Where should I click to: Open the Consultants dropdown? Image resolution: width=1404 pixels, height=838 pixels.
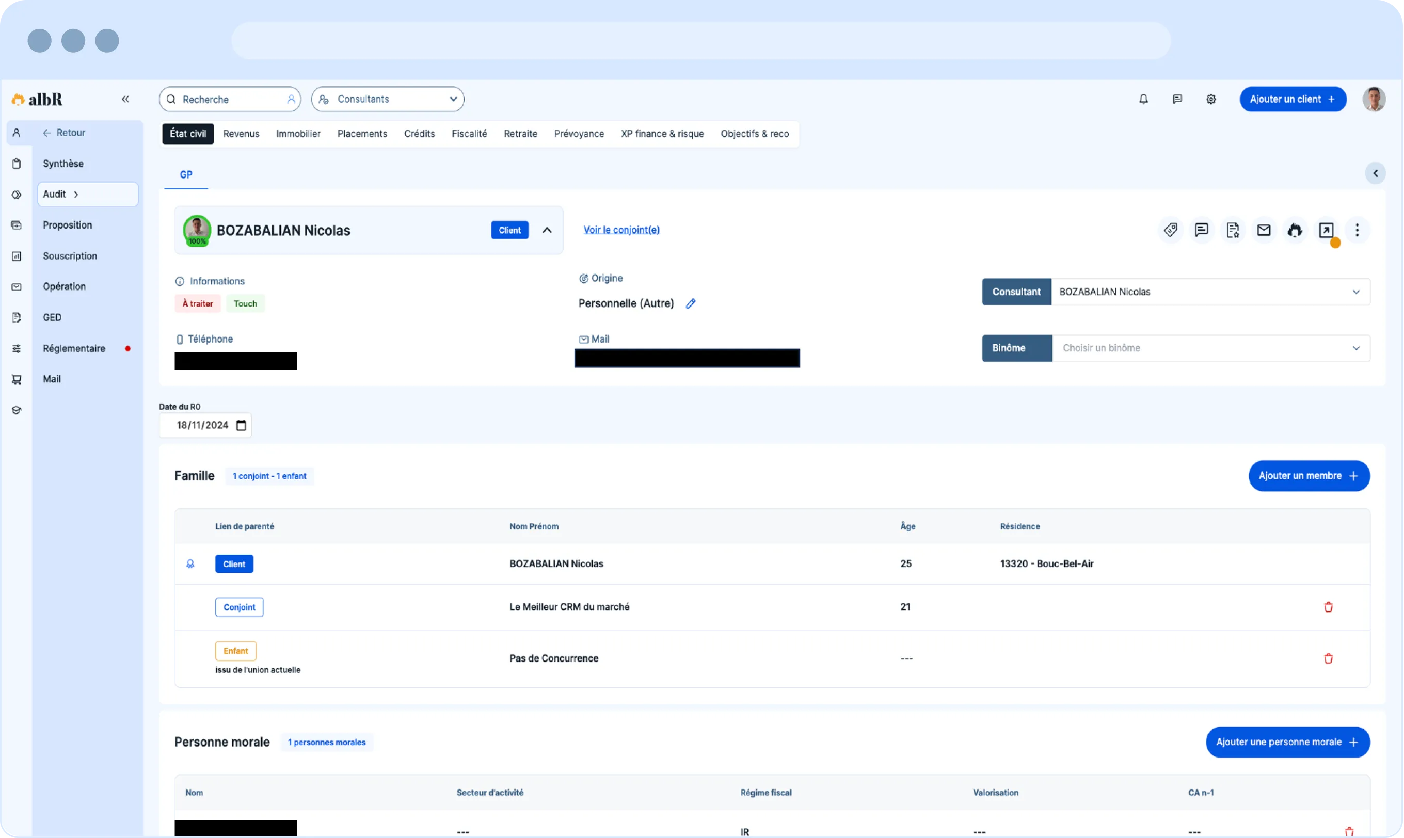[388, 100]
